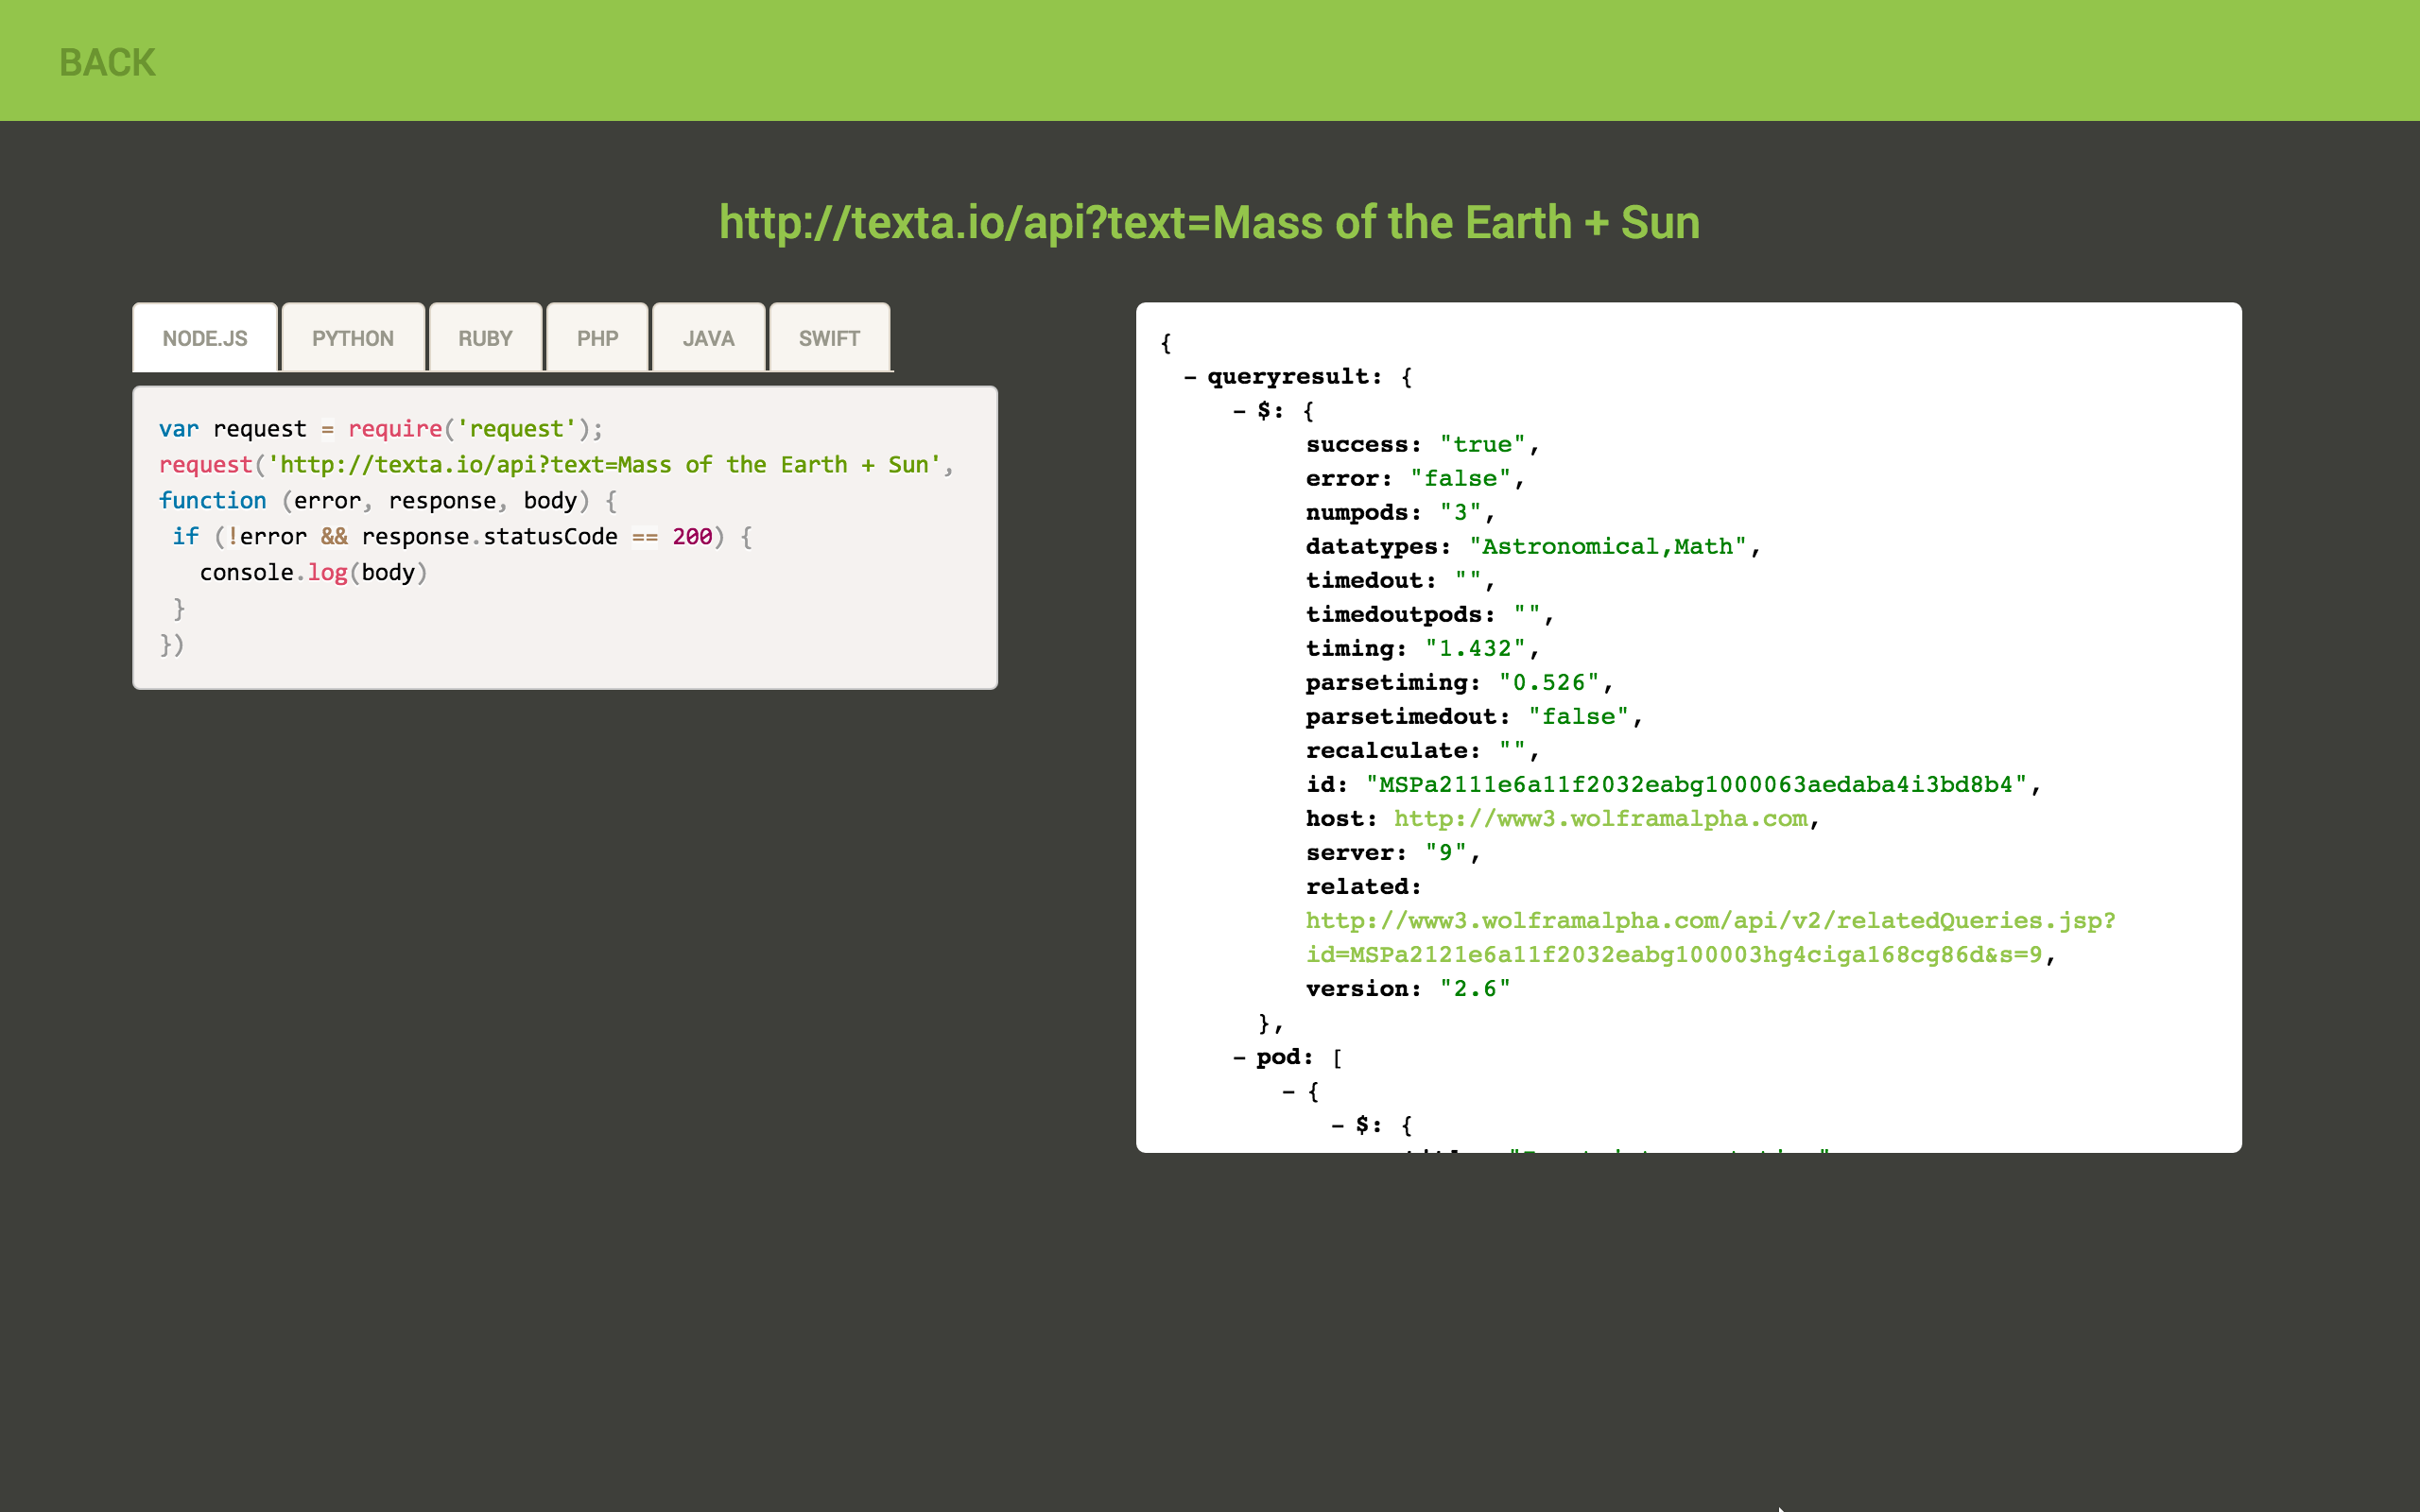Click the API URL heading text

(1209, 222)
